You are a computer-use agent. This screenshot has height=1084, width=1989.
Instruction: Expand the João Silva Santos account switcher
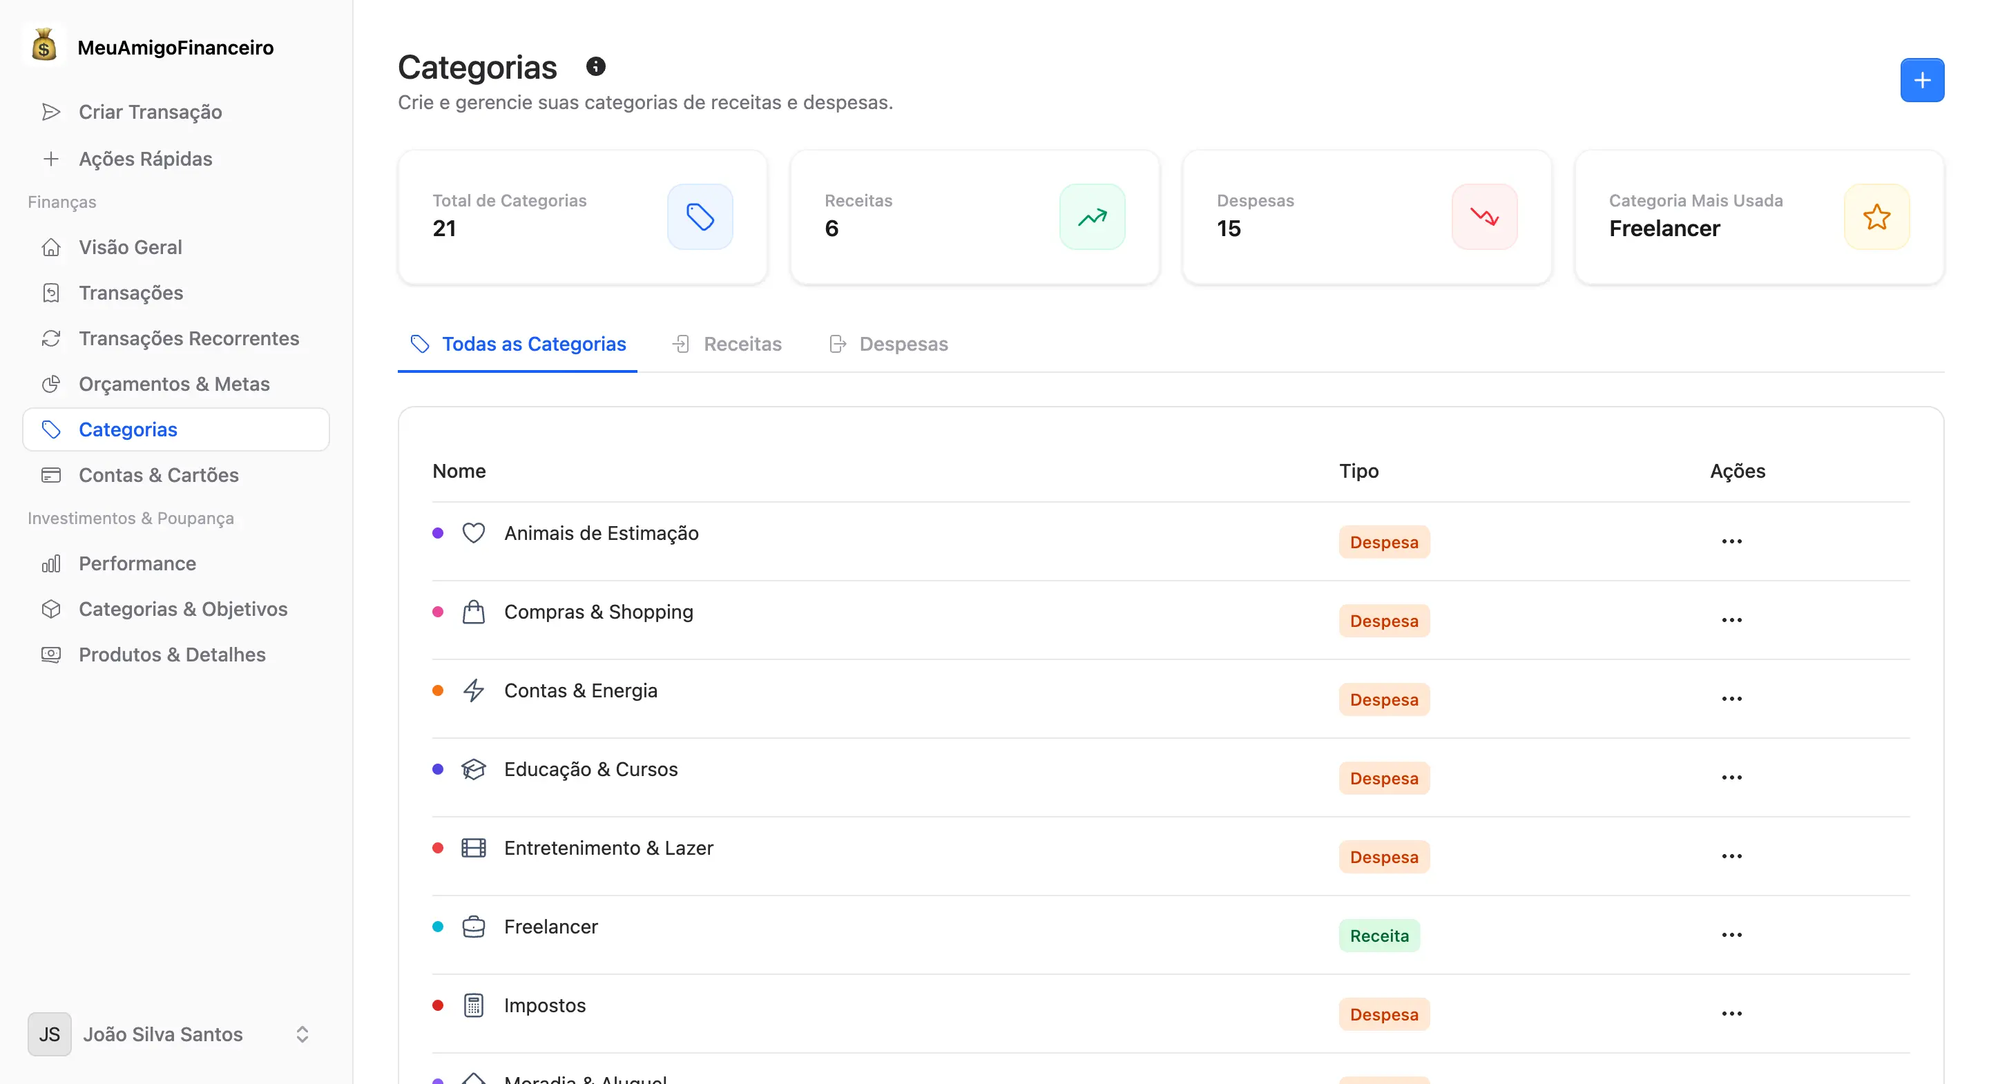coord(302,1034)
